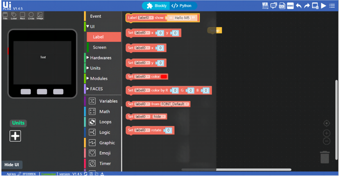Screen dimensions: 339x176
Task: Open the Logic category
Action: (x=103, y=132)
